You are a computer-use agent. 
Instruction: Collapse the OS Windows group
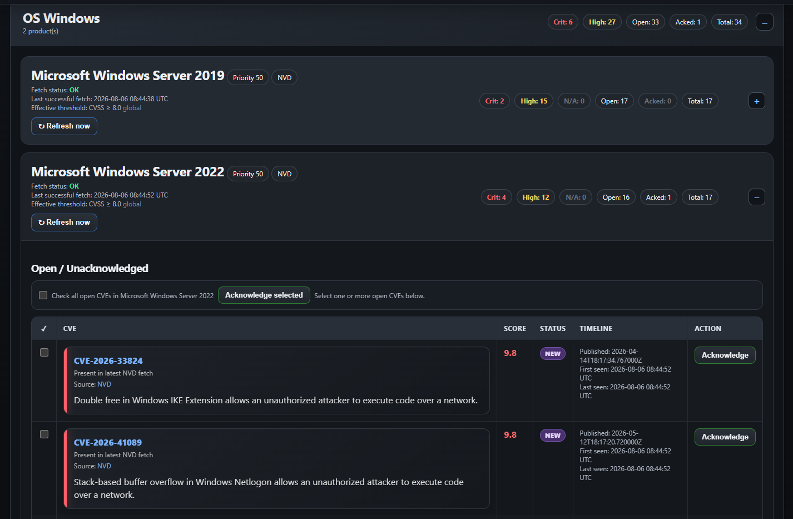(x=764, y=22)
